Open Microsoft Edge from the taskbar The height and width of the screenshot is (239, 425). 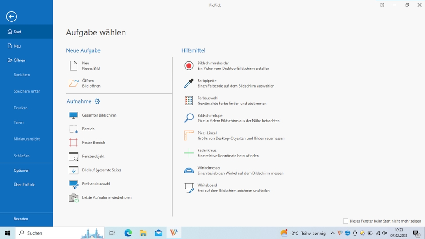click(x=128, y=233)
